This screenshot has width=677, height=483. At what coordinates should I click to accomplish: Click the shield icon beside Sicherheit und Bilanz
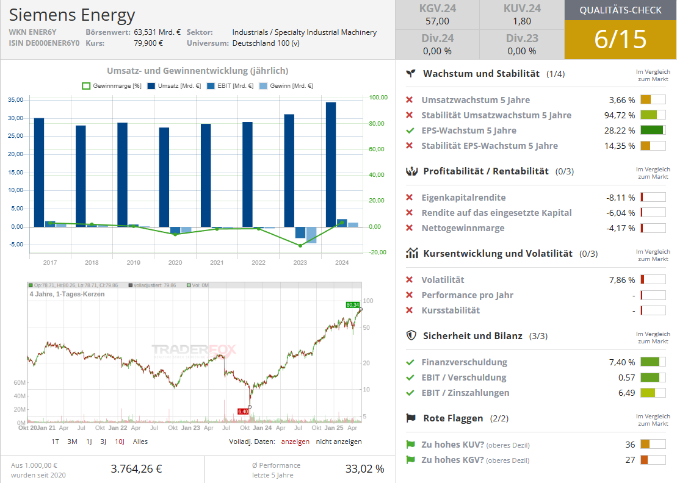411,335
